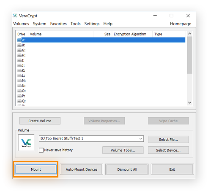
Task: Select the H: drive icon
Action: [x=19, y=55]
